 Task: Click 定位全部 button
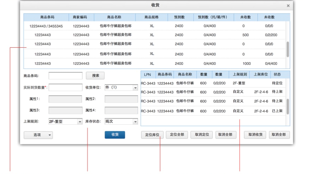coord(177,135)
